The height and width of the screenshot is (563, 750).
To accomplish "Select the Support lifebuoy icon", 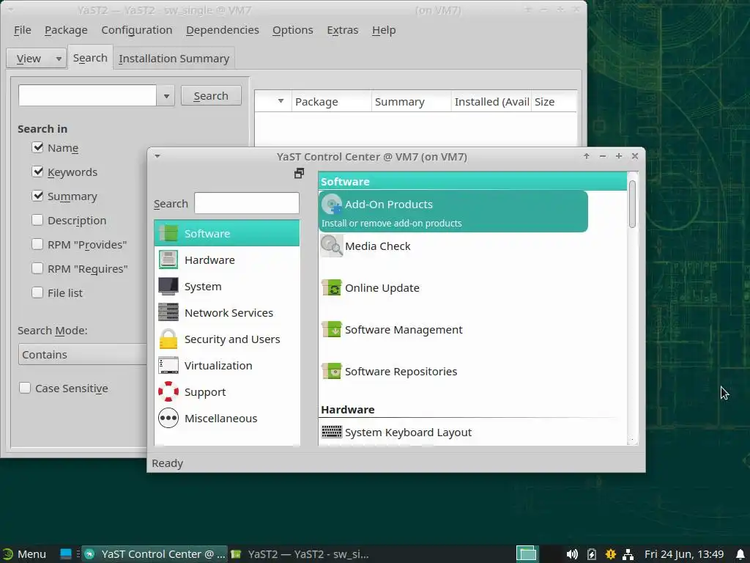I will (x=168, y=391).
